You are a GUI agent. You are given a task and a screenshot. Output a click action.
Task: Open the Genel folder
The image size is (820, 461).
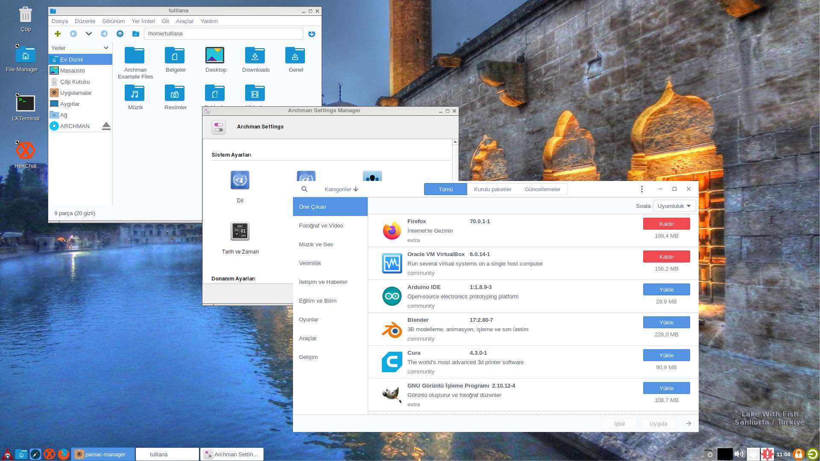296,60
